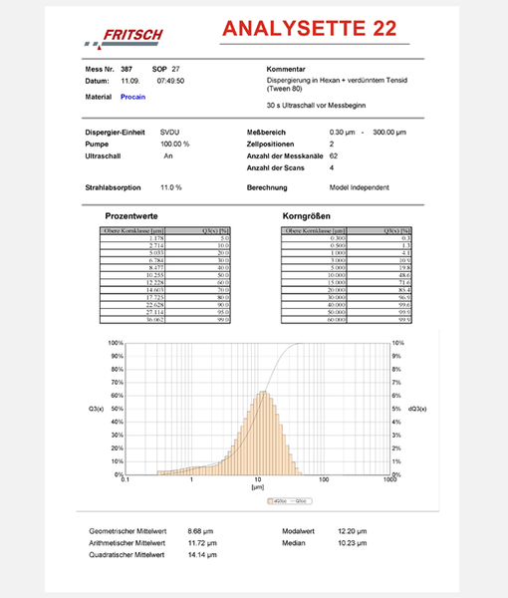
Task: Select the 95.0 percent cell in Prozentwerte table
Action: [197, 312]
